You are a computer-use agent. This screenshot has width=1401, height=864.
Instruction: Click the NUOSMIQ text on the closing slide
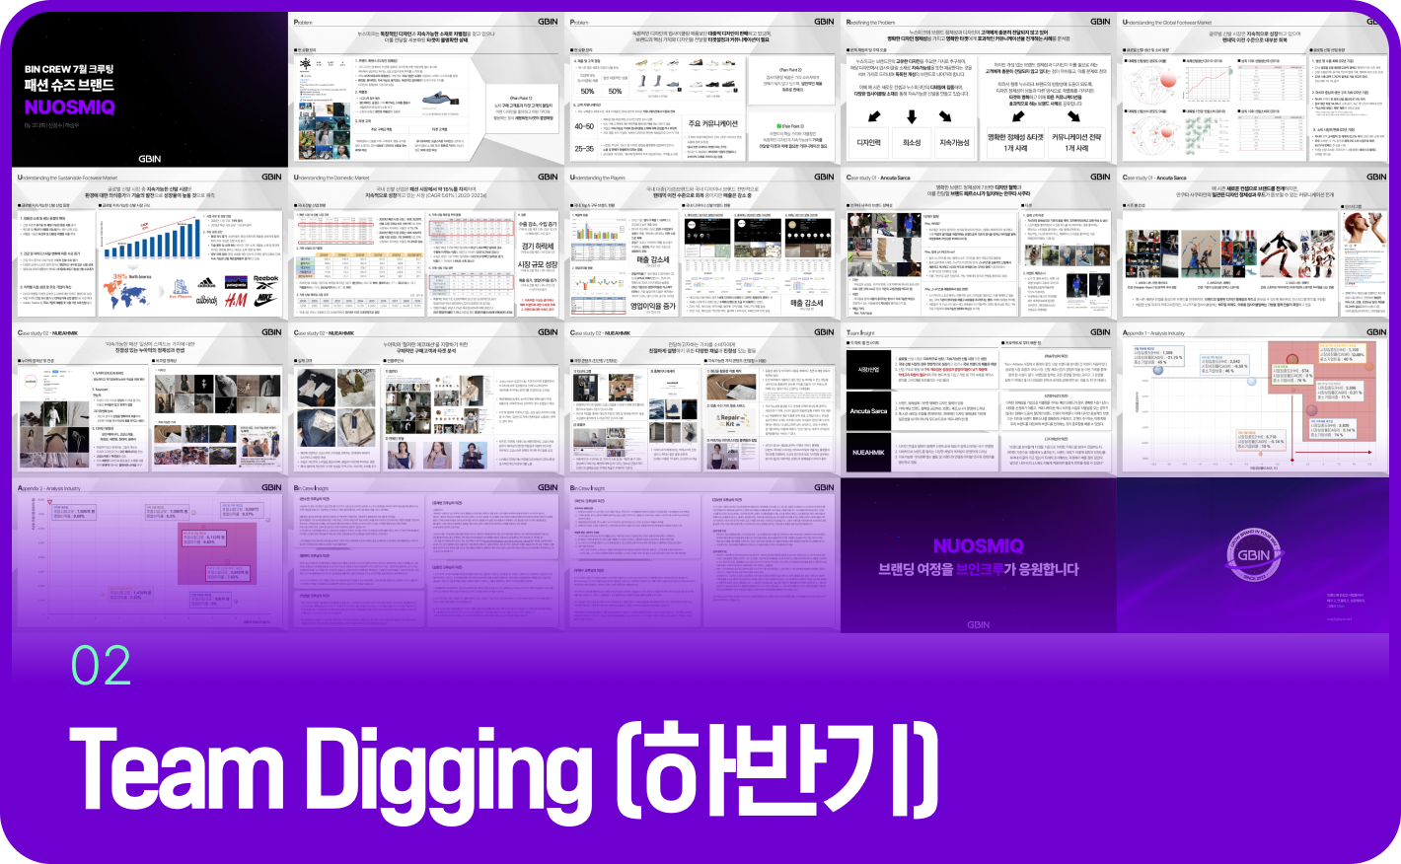979,546
